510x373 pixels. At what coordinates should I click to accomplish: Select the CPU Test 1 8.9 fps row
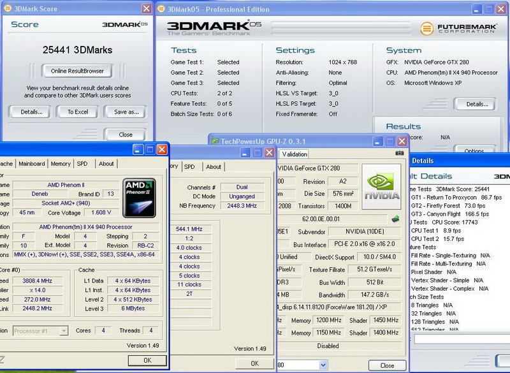point(436,231)
